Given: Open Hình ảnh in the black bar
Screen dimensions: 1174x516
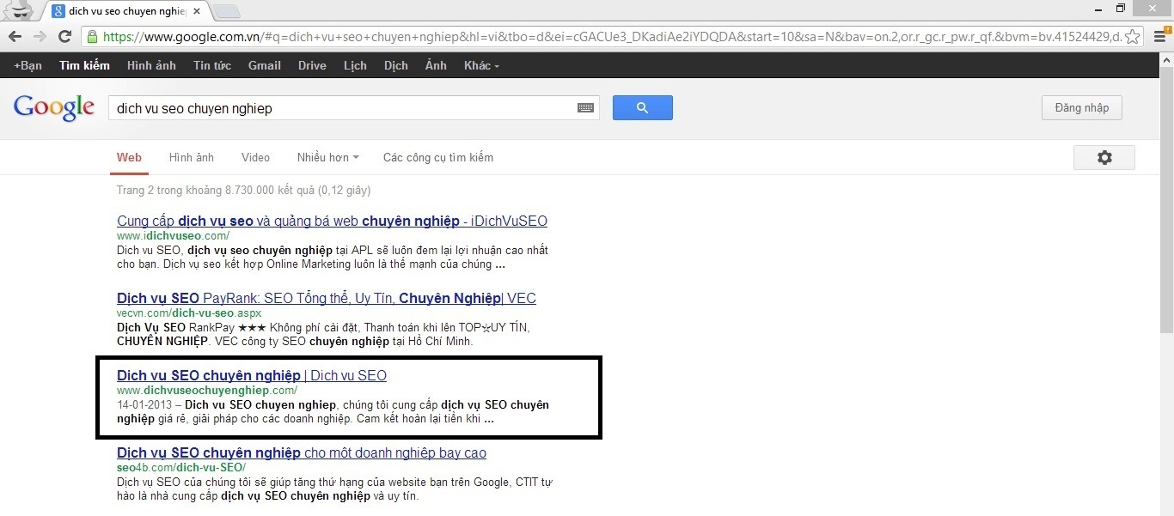Looking at the screenshot, I should click(x=151, y=65).
